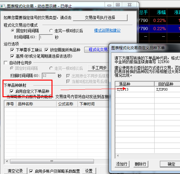180x174 pixels.
Task: Click the 清空记录 button
Action: [x=15, y=171]
